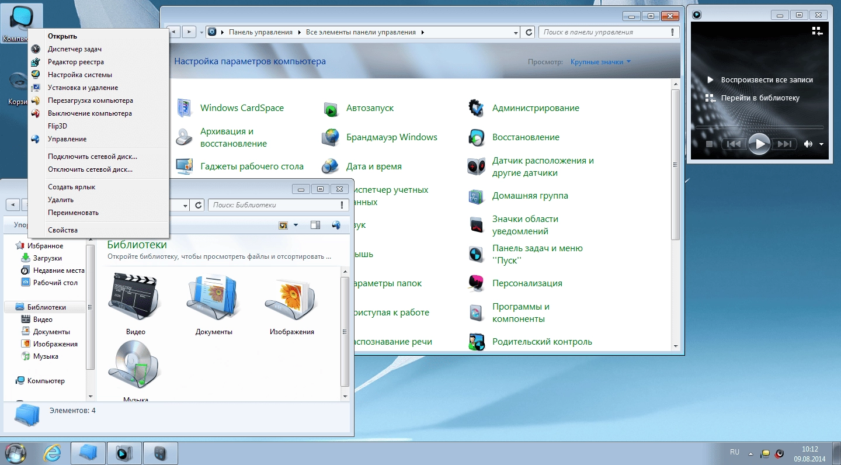Image resolution: width=841 pixels, height=465 pixels.
Task: Click the clock showing 10:12
Action: point(809,449)
